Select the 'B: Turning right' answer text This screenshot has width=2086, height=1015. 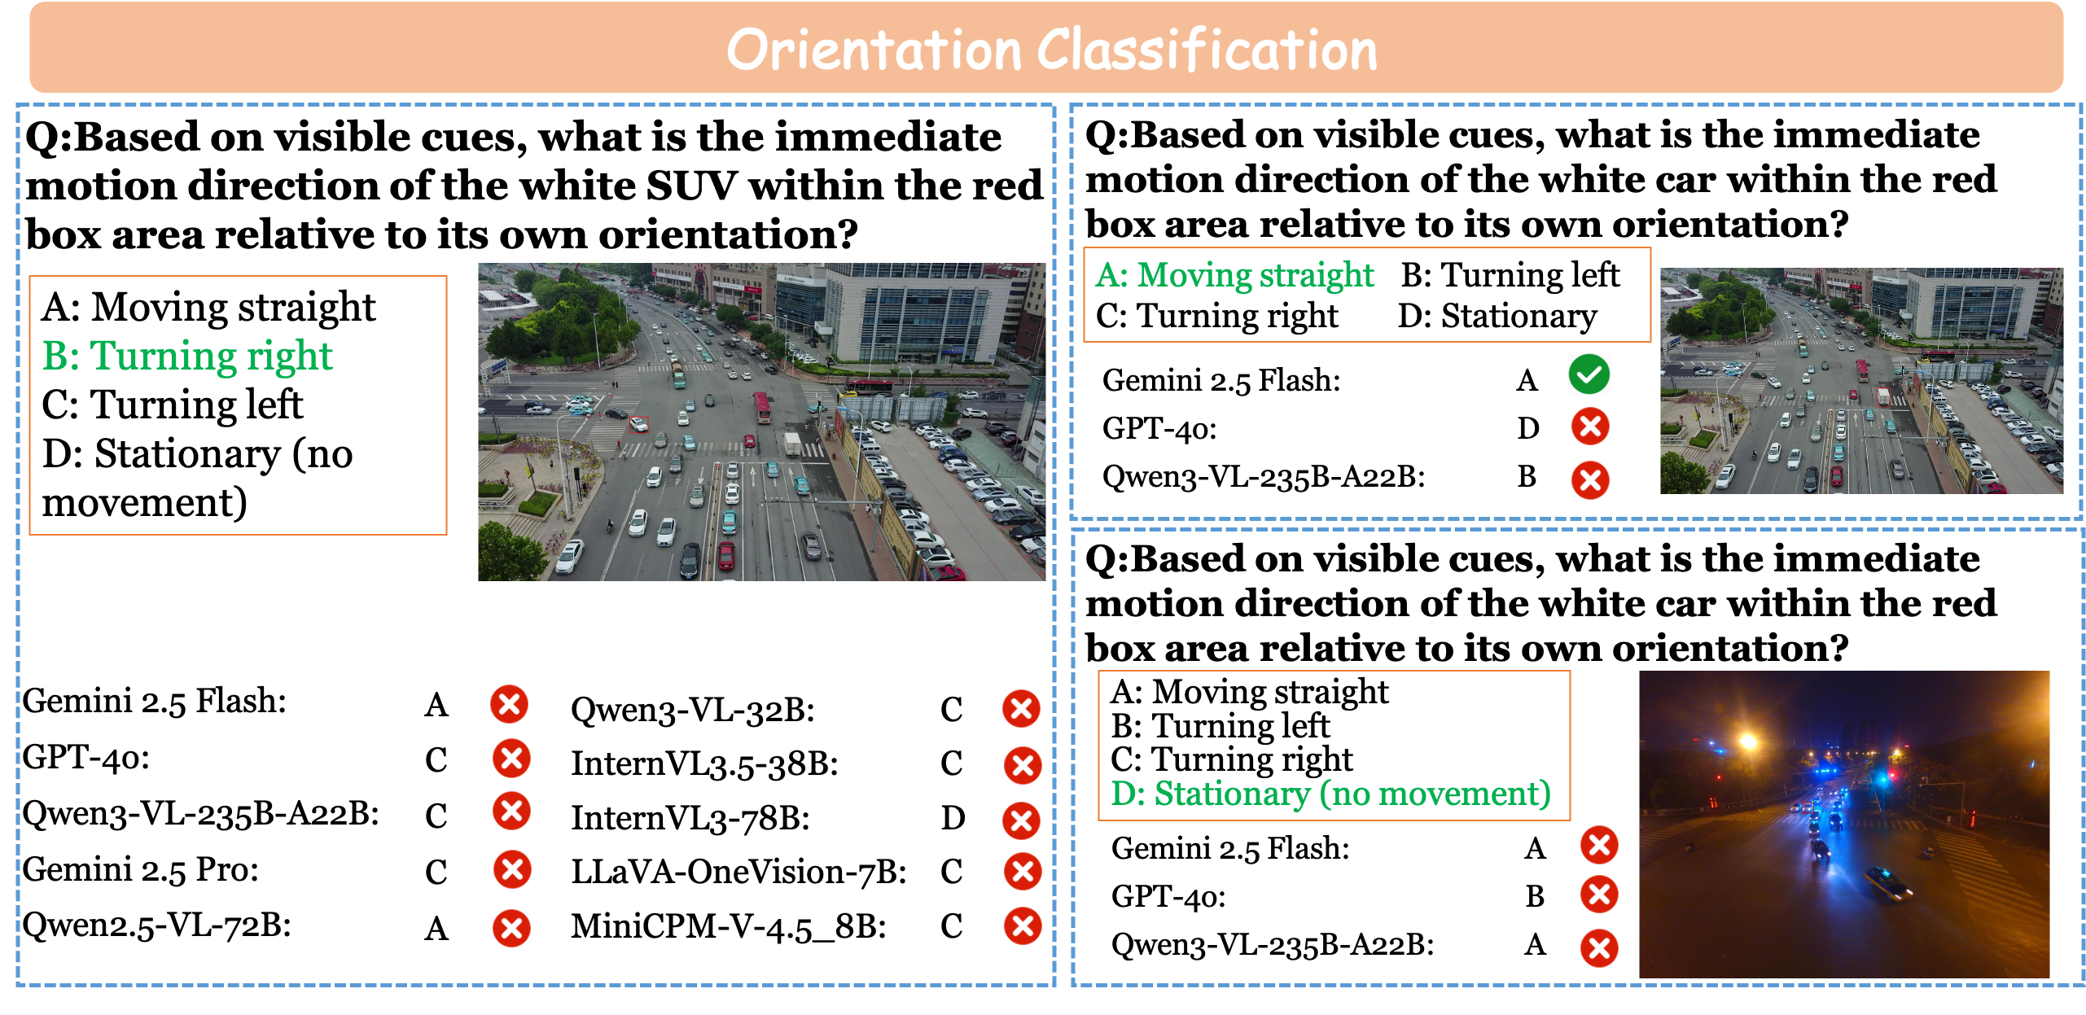pos(187,357)
